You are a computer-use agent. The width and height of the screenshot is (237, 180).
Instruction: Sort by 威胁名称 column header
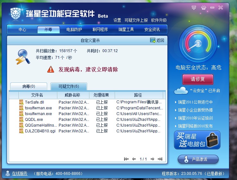coord(73,95)
